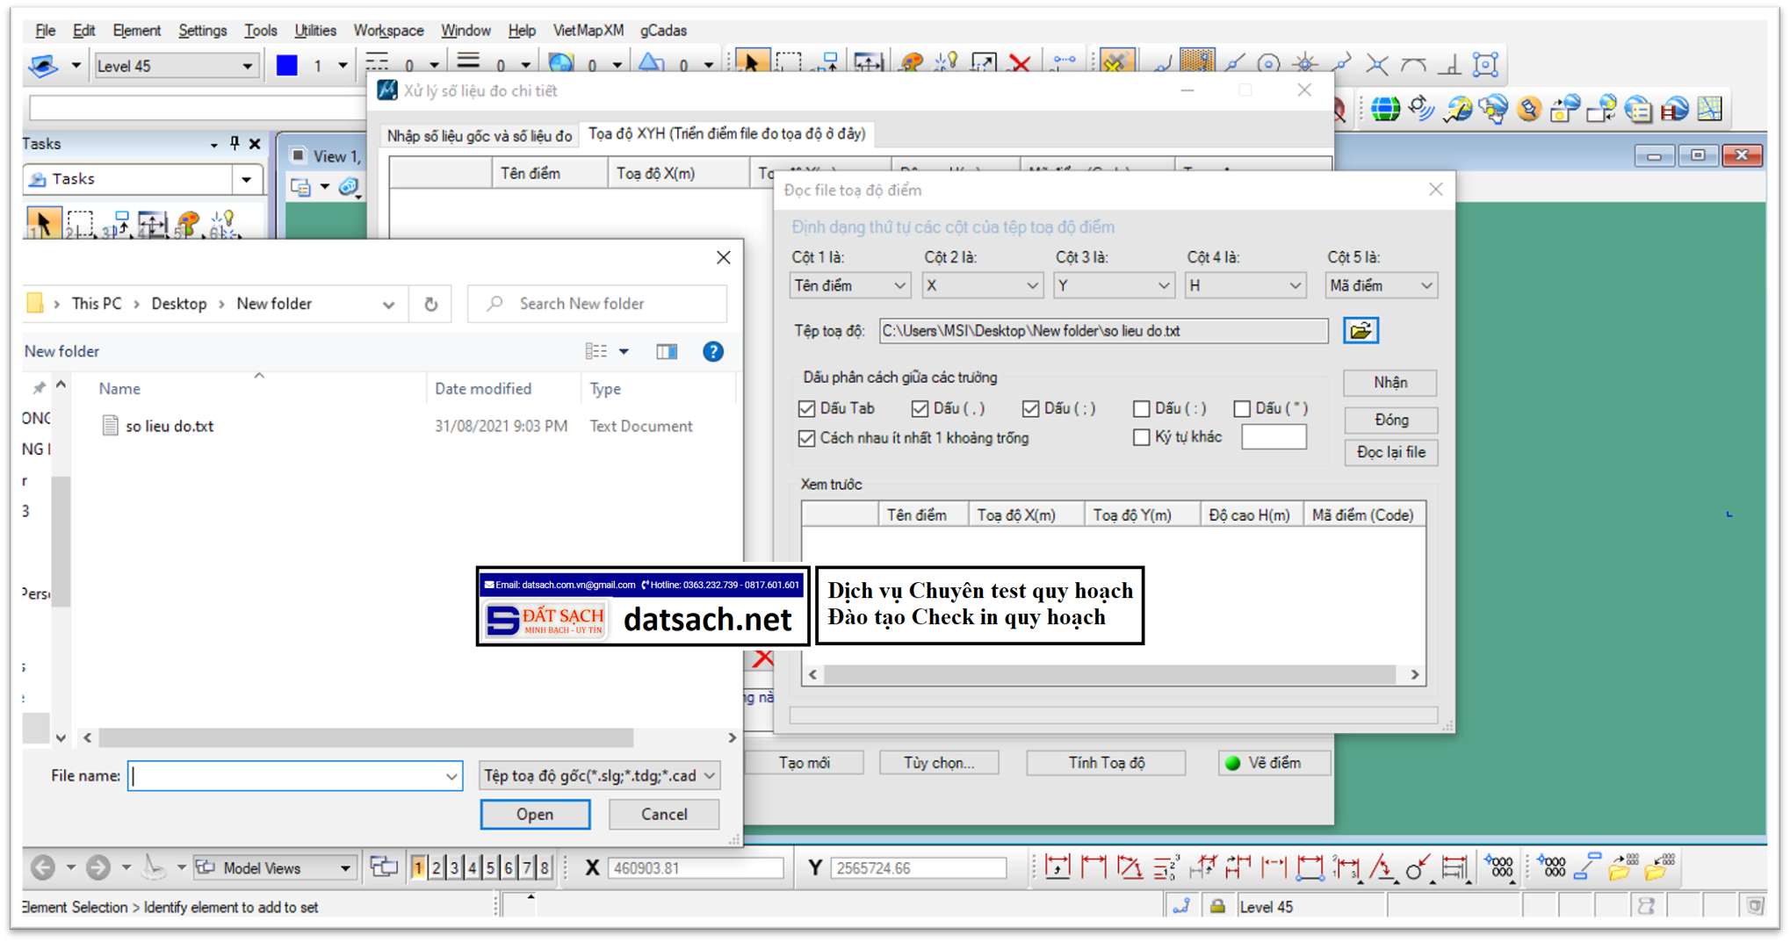Switch to Nhập số liệu gốc và số liệu đo tab

point(479,135)
